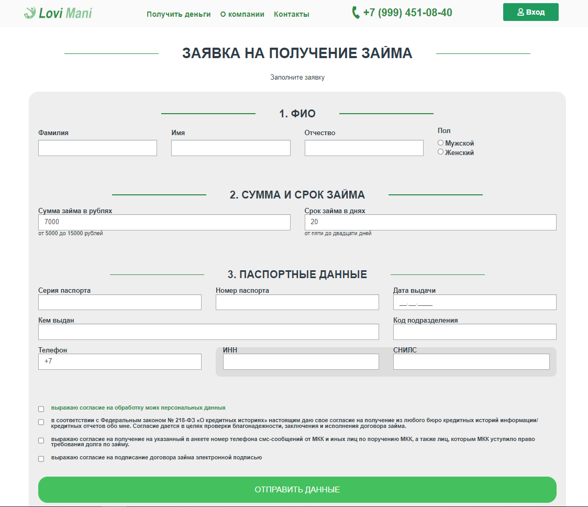Focus the Номер паспорта field

click(x=297, y=302)
